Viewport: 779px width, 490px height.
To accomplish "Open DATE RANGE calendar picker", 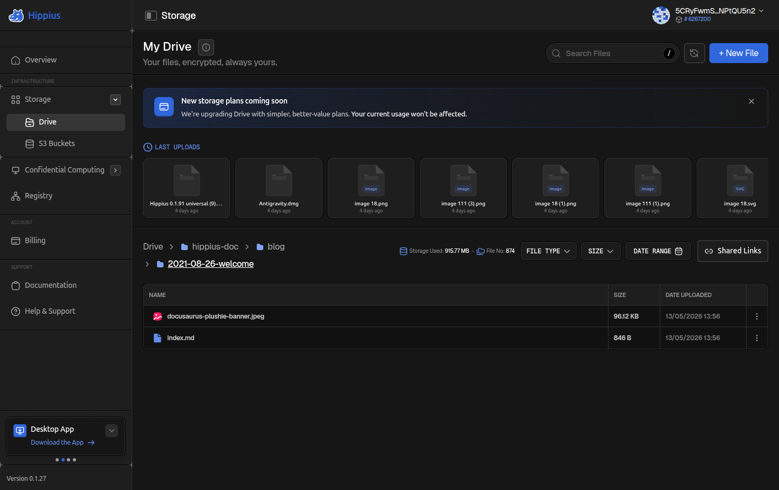I will click(658, 251).
